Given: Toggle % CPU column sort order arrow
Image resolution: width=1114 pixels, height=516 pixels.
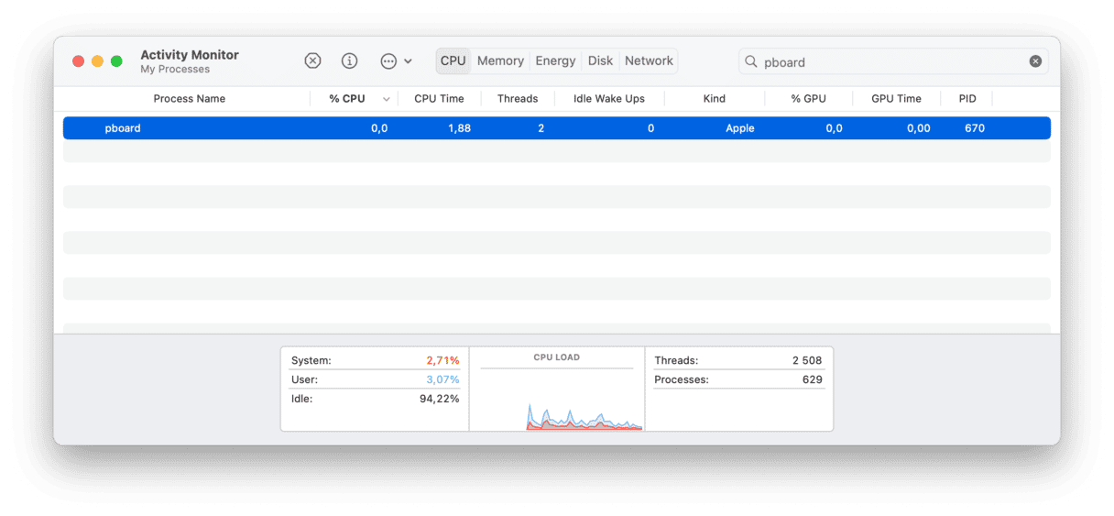Looking at the screenshot, I should pyautogui.click(x=386, y=99).
